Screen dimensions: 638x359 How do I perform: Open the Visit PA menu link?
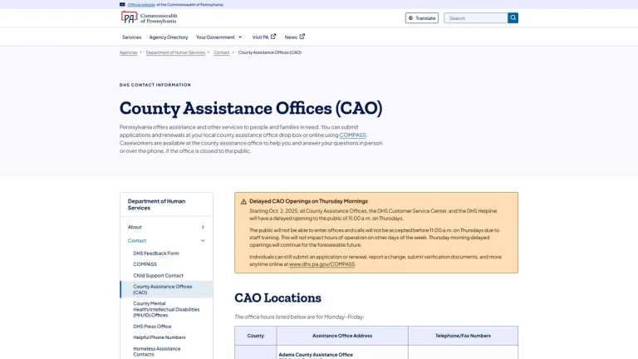264,37
